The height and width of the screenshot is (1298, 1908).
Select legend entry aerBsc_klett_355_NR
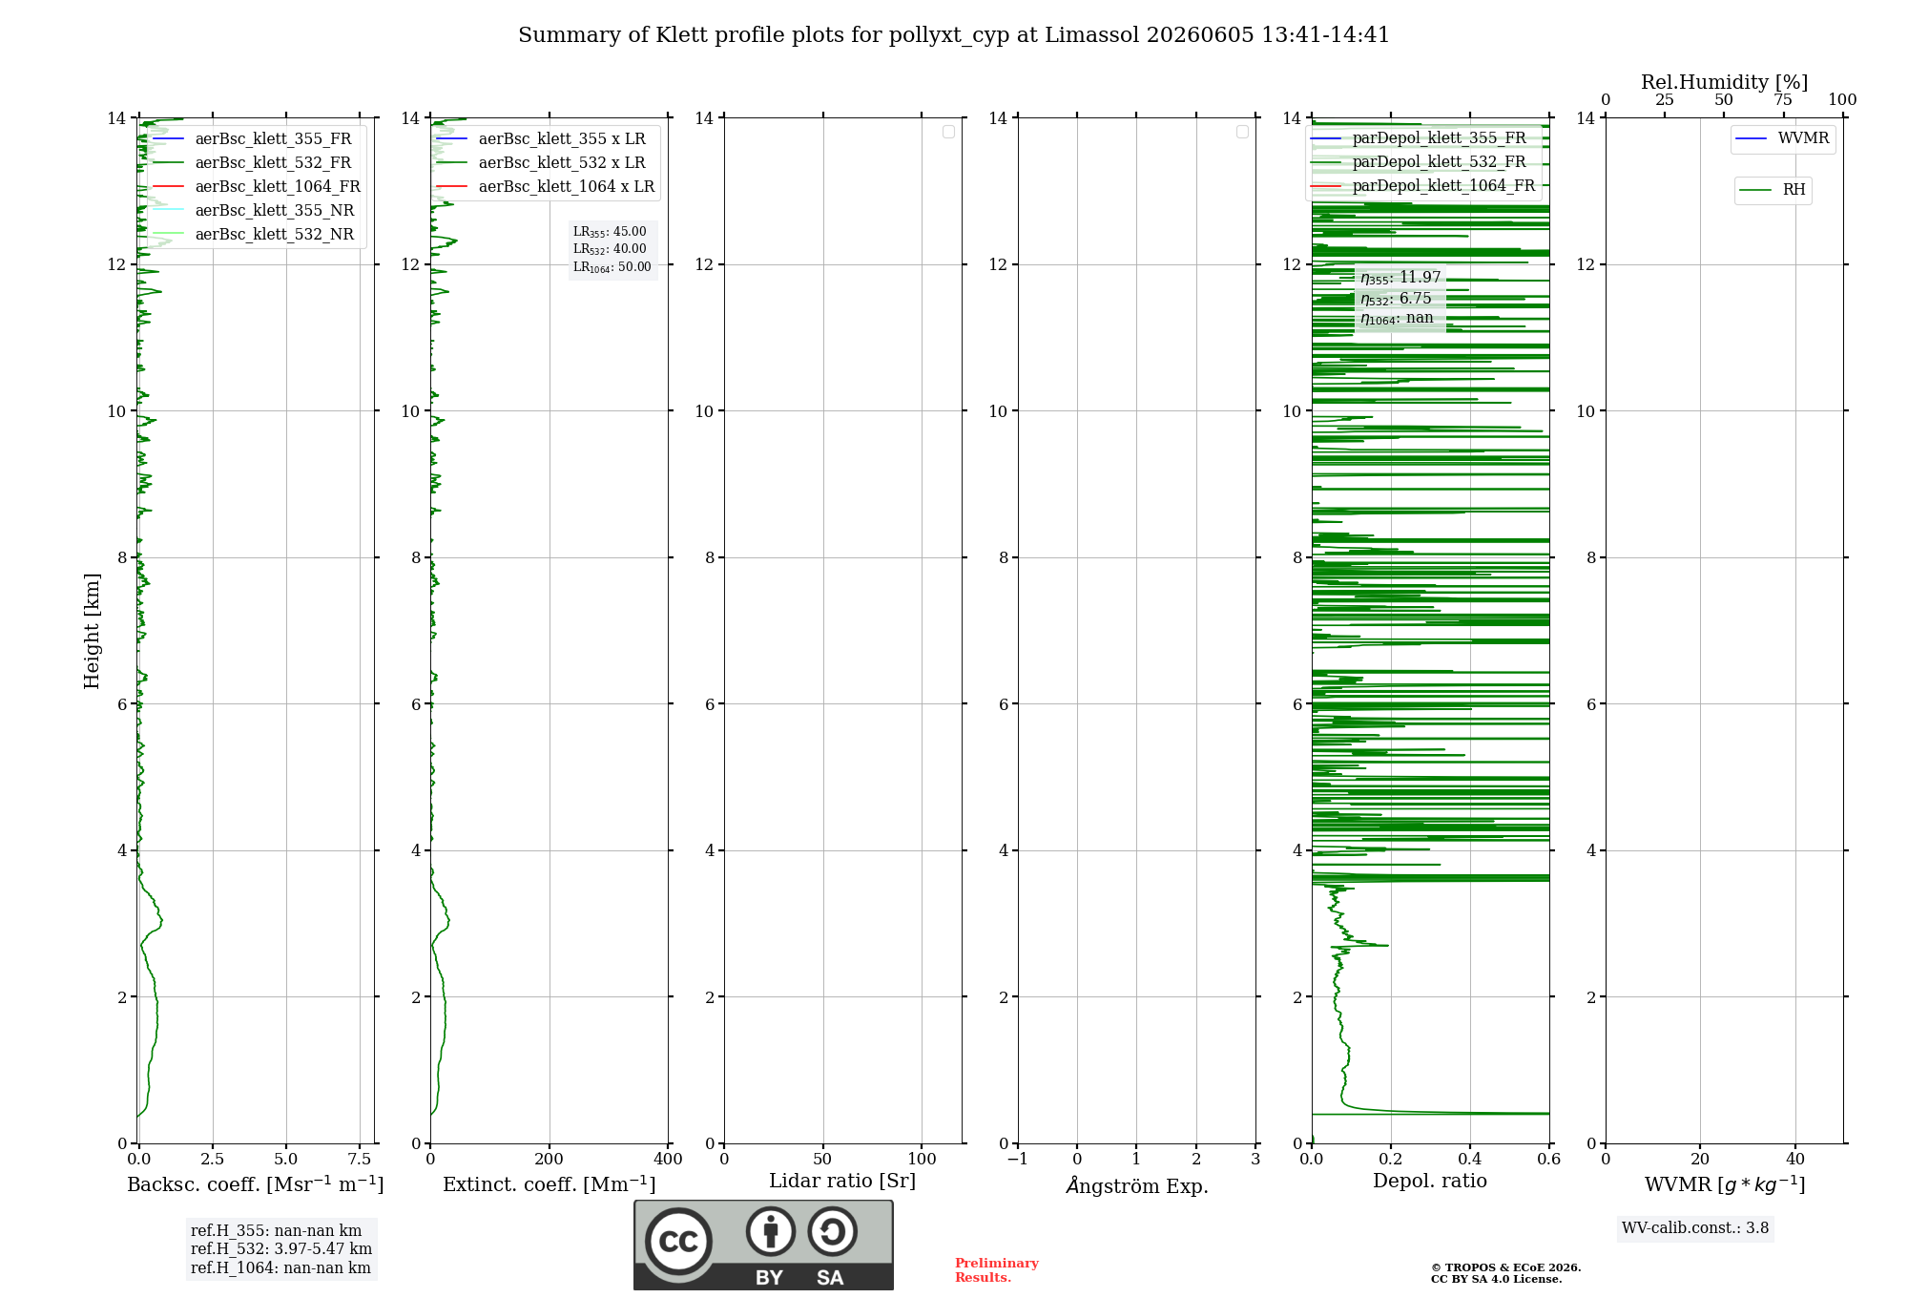click(x=275, y=211)
